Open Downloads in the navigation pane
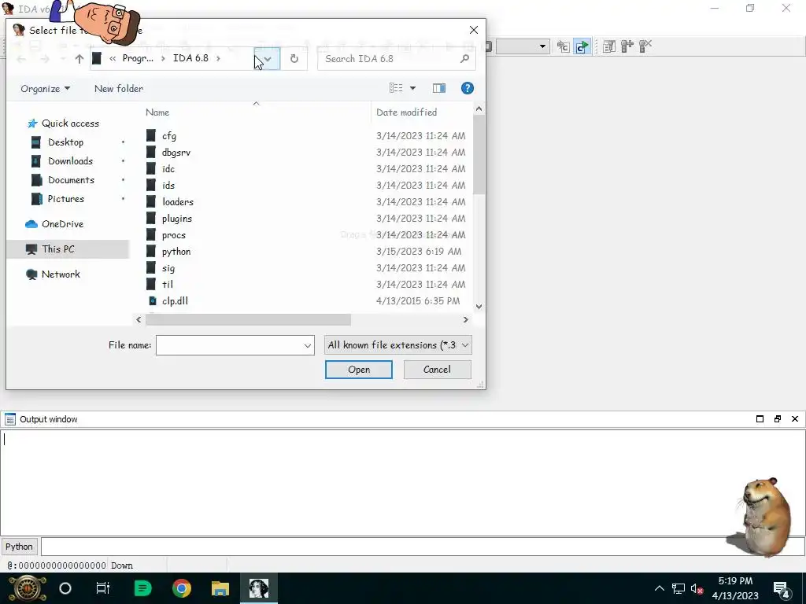 70,161
